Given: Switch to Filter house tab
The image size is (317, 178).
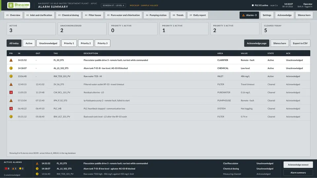Looking at the screenshot, I should [x=93, y=15].
